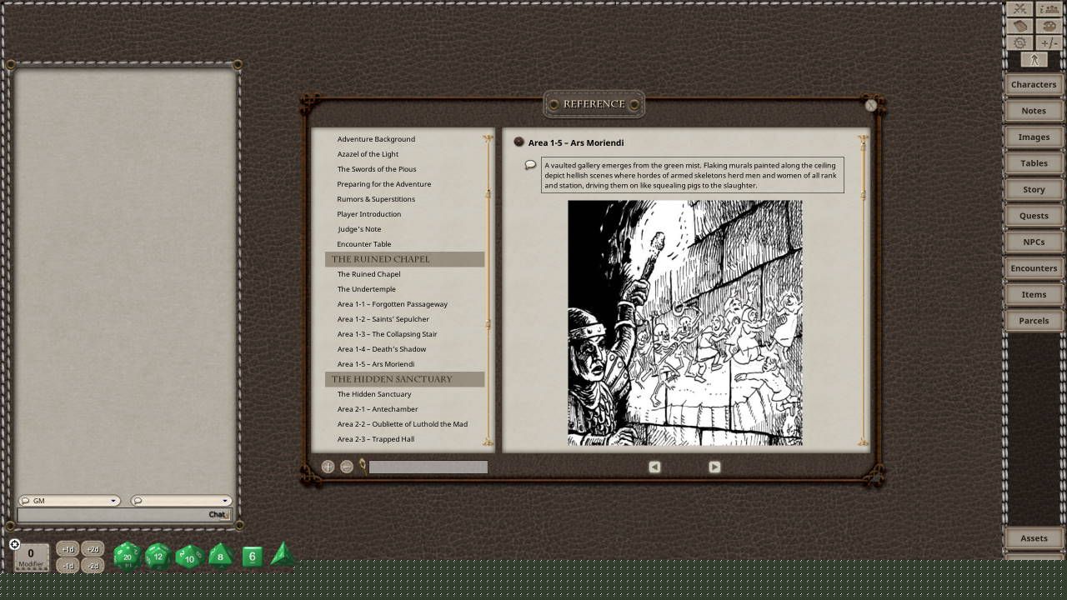Open the Tables sidebar tab

[x=1034, y=163]
